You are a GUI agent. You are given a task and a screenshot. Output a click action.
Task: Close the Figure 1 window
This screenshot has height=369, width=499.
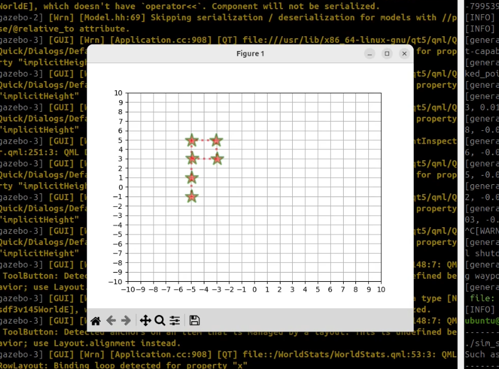(404, 54)
